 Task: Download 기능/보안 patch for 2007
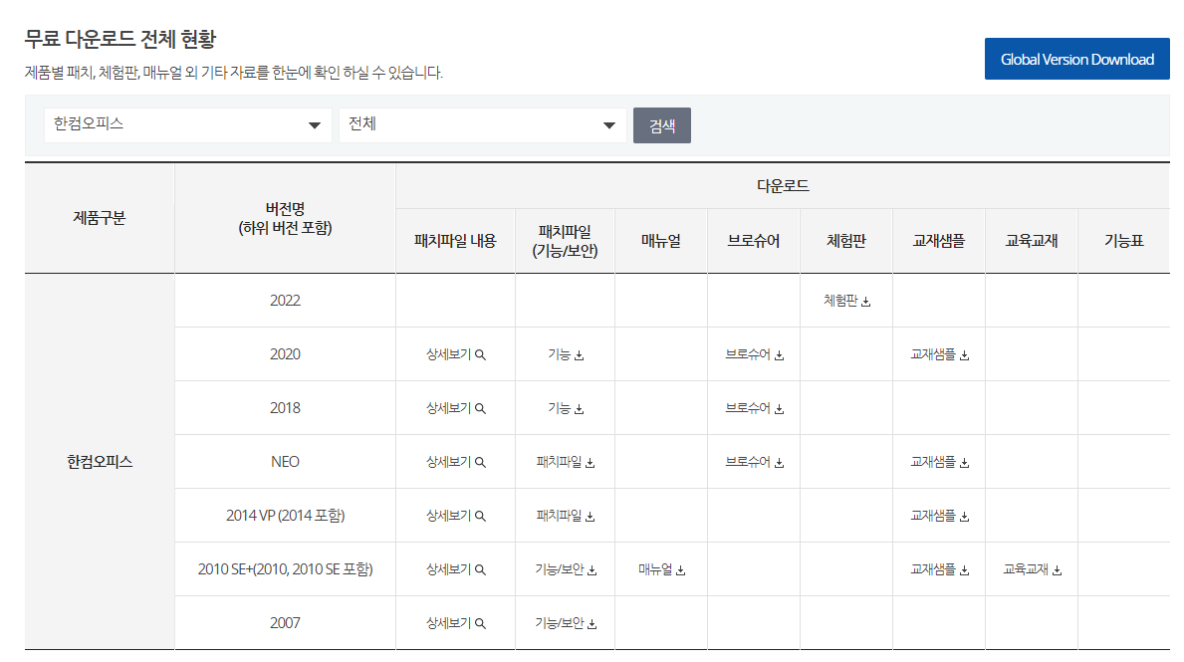point(565,623)
